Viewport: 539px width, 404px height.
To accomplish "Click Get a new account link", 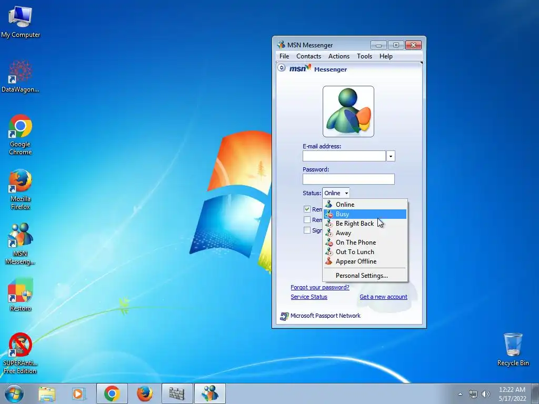I will pyautogui.click(x=383, y=297).
